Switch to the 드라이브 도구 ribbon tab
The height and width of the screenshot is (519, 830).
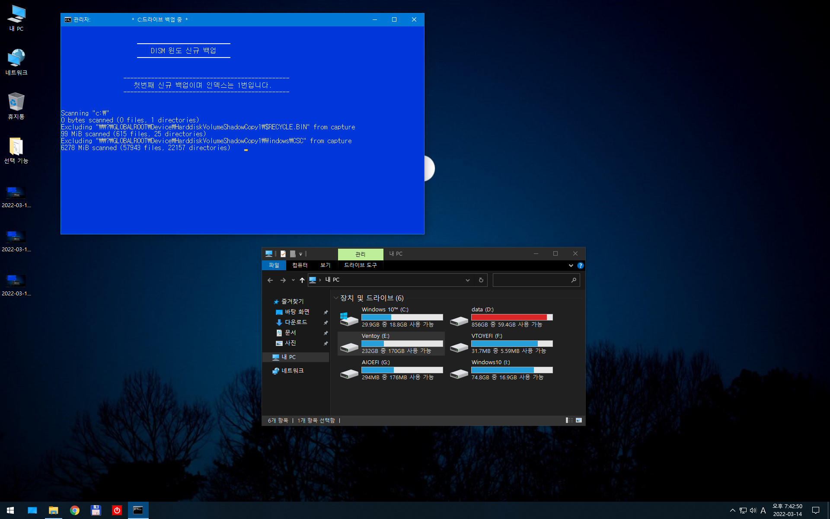361,265
